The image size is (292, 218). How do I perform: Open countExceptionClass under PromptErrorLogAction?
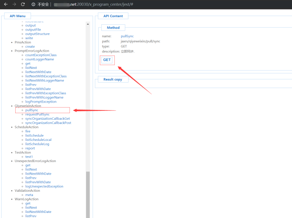tap(41, 55)
